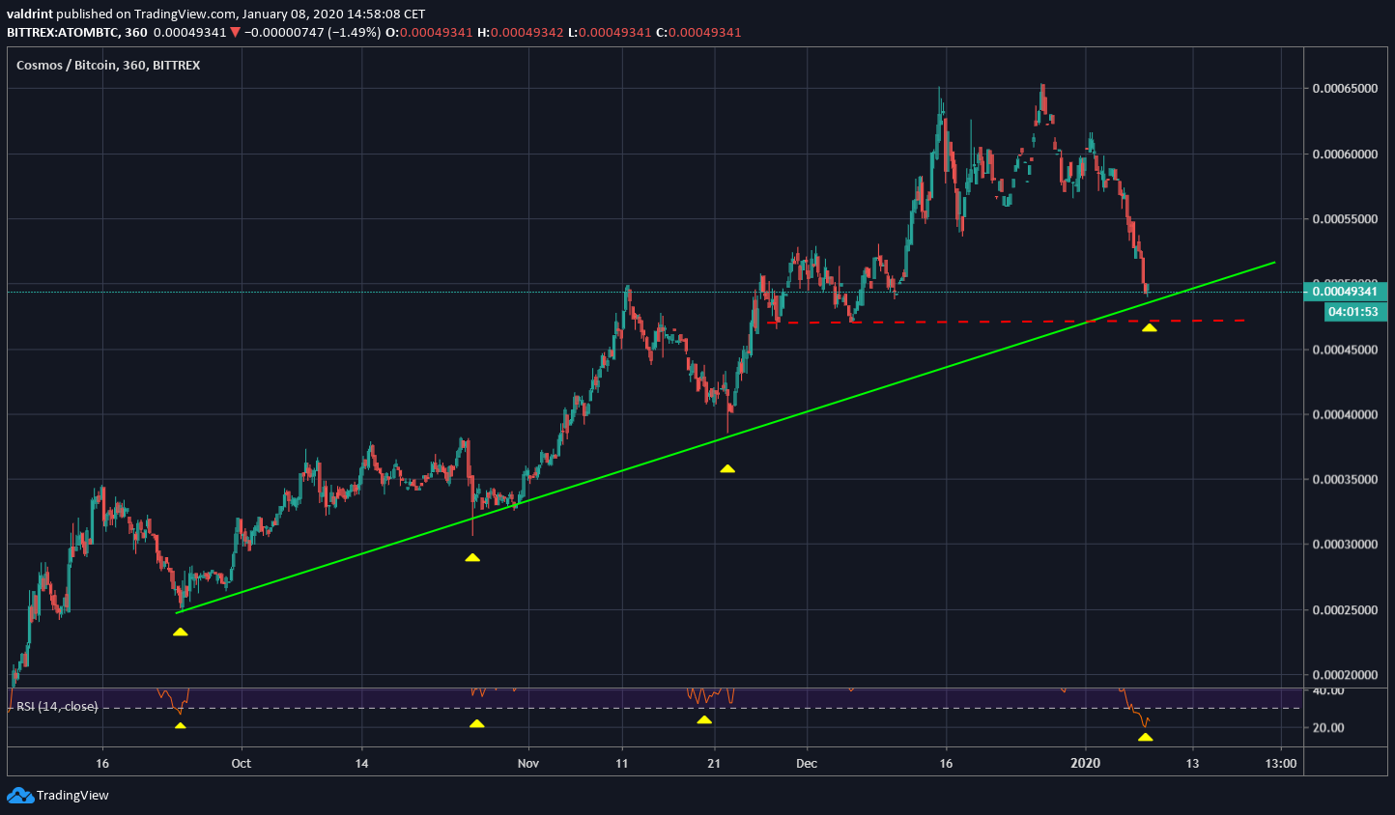The image size is (1395, 815).
Task: Click the 2020 label on the time axis
Action: pos(1086,763)
